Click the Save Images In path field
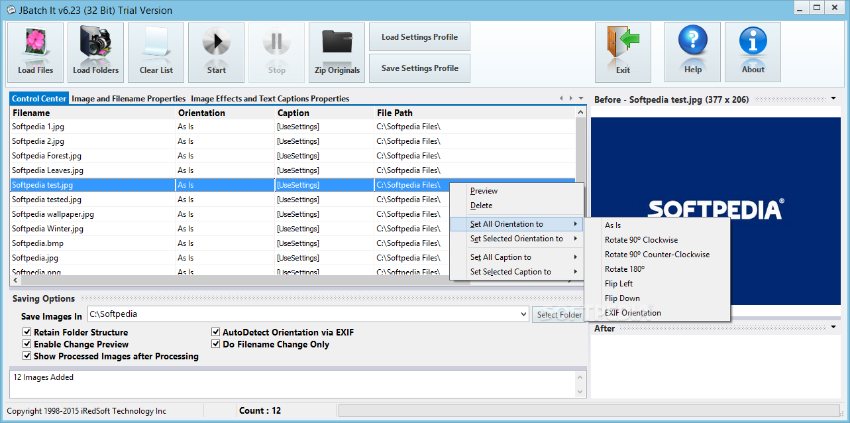Screen dimensions: 850x423 pos(303,314)
